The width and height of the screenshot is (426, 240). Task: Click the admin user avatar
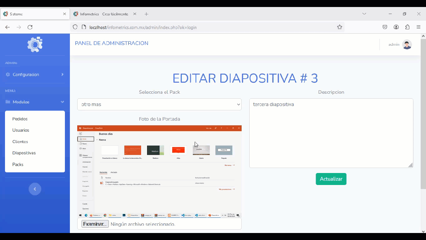pyautogui.click(x=407, y=44)
